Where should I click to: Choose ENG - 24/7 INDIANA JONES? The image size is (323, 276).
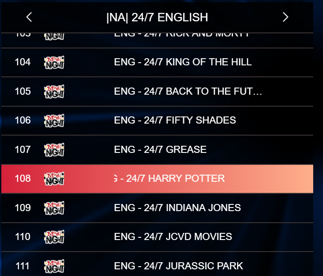click(x=157, y=208)
